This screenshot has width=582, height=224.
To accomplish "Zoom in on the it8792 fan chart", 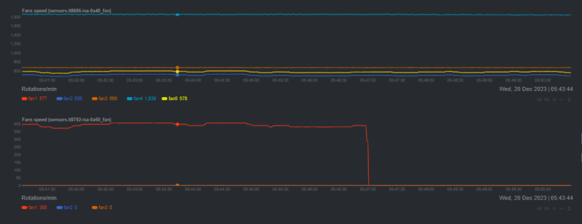I will [x=554, y=209].
